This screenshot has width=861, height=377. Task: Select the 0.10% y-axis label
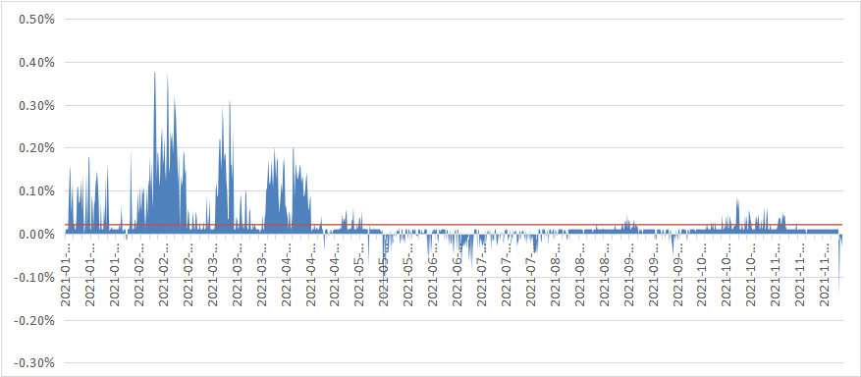(x=36, y=191)
